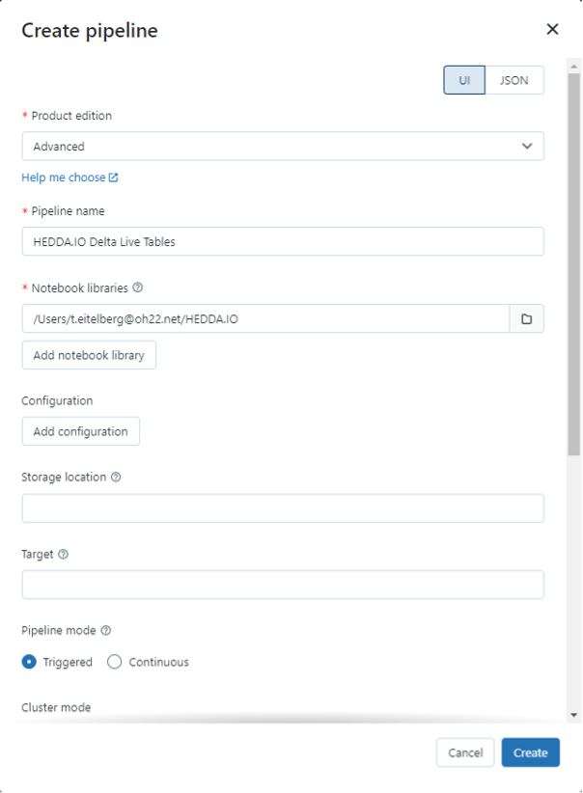583x793 pixels.
Task: Click the notebook folder browse icon
Action: pyautogui.click(x=527, y=318)
